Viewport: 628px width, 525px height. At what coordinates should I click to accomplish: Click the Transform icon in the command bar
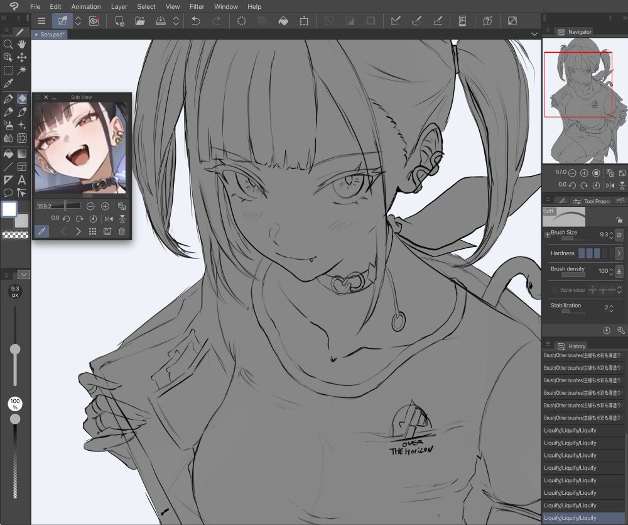[x=304, y=21]
